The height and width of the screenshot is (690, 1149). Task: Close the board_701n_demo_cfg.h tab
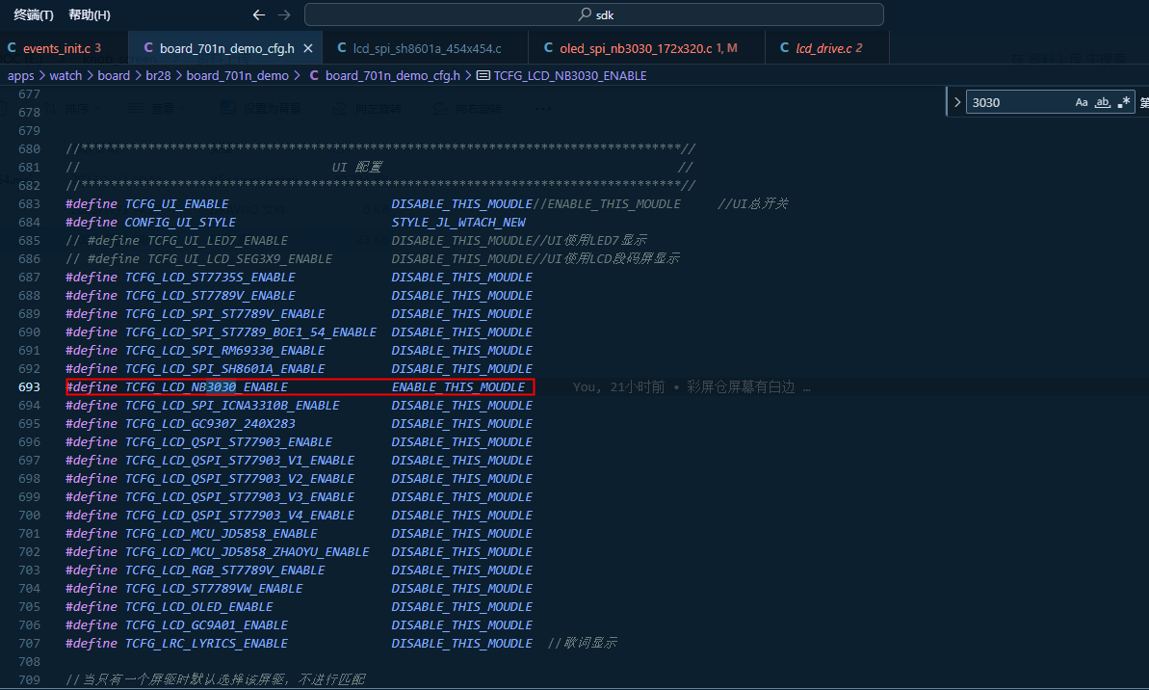(308, 48)
